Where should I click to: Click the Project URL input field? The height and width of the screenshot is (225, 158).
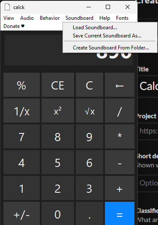click(x=148, y=131)
